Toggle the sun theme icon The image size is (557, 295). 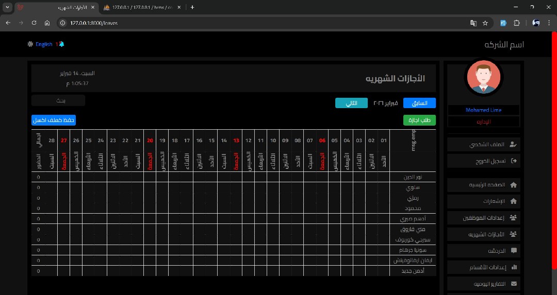point(30,44)
